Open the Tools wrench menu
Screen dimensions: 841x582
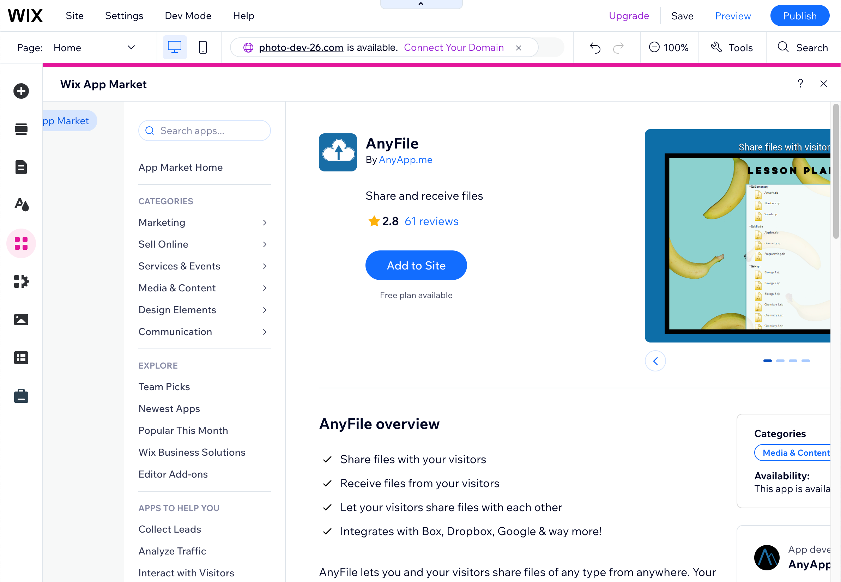click(x=732, y=47)
